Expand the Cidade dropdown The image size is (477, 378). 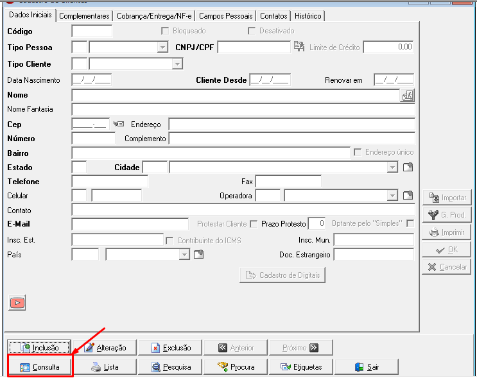(392, 168)
